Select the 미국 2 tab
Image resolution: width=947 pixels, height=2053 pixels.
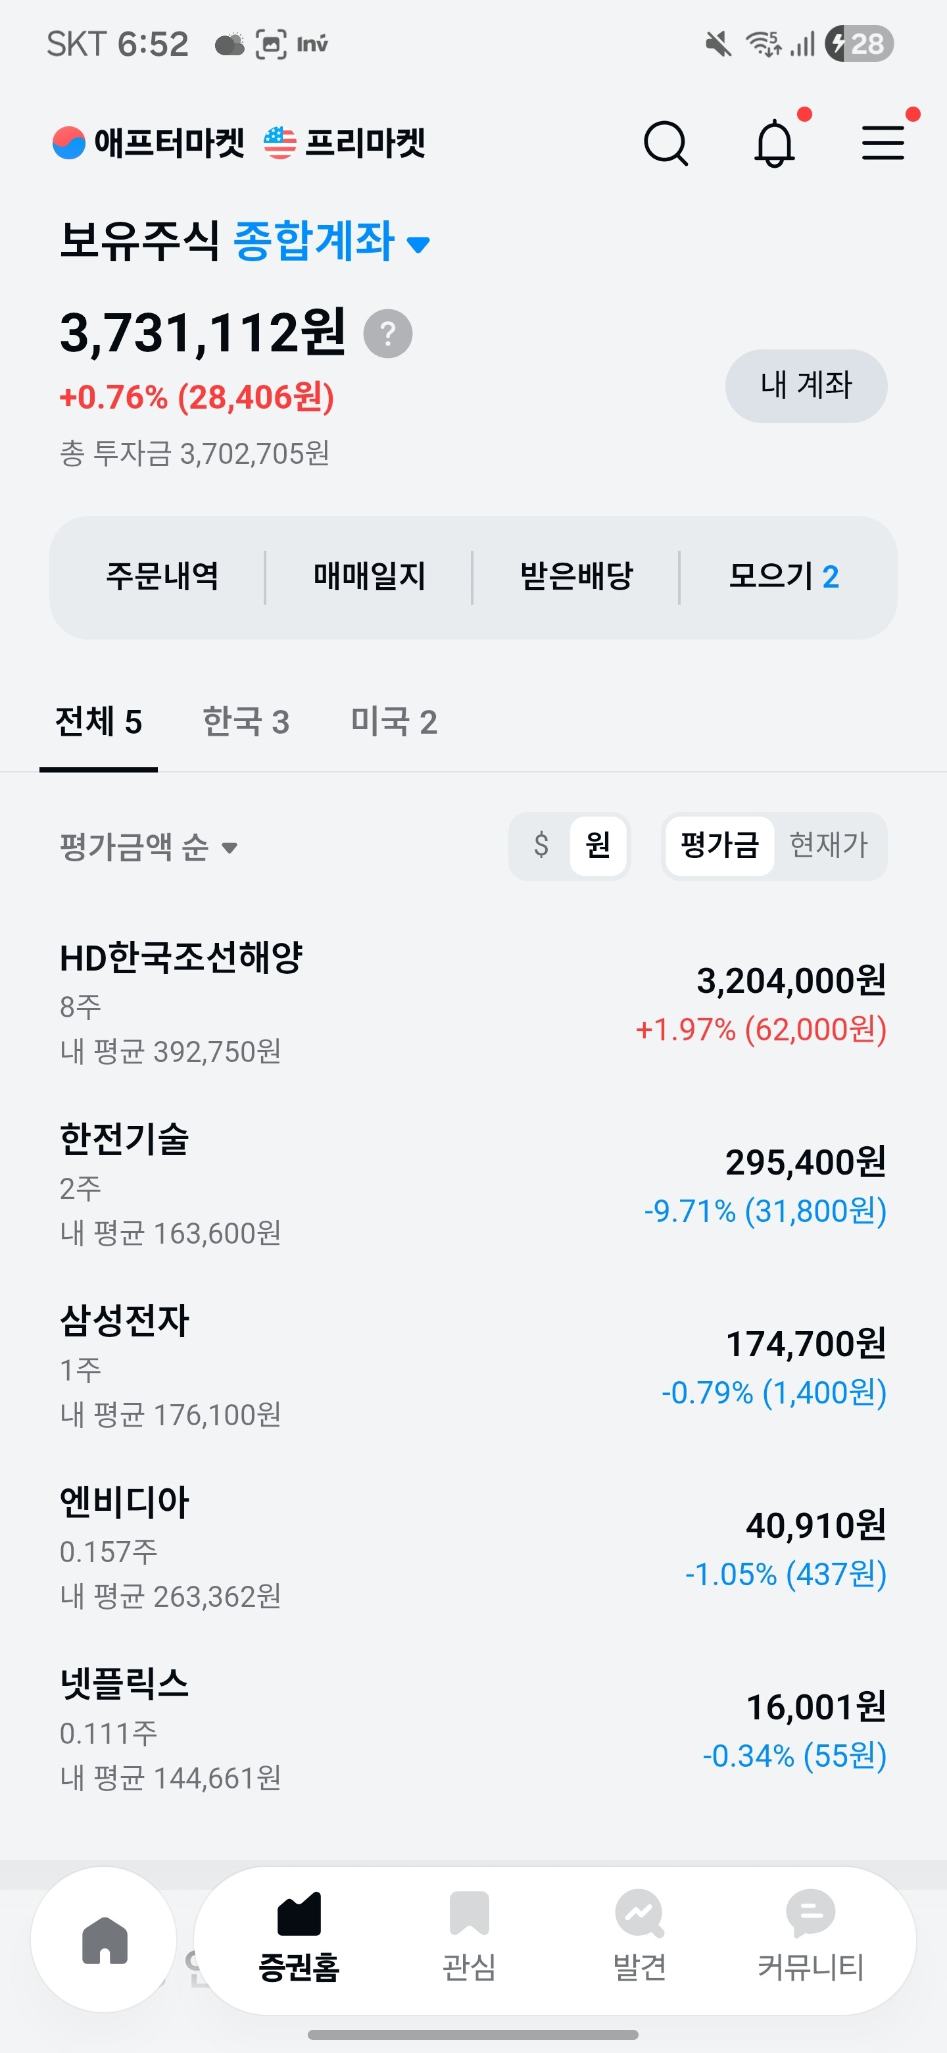[x=394, y=722]
